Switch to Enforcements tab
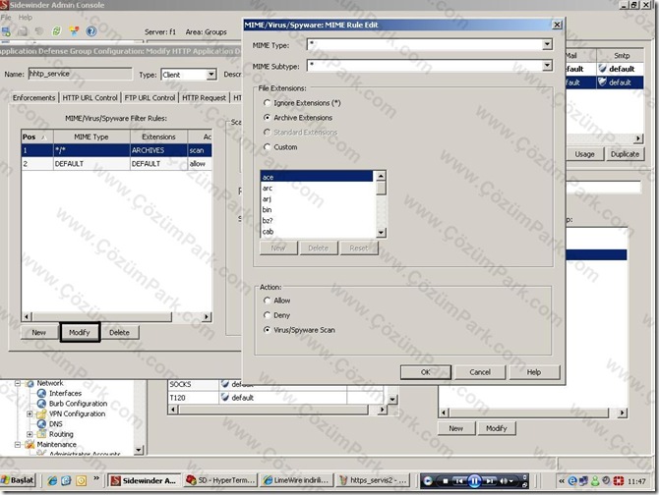Viewport: 659px width, 495px height. click(33, 98)
